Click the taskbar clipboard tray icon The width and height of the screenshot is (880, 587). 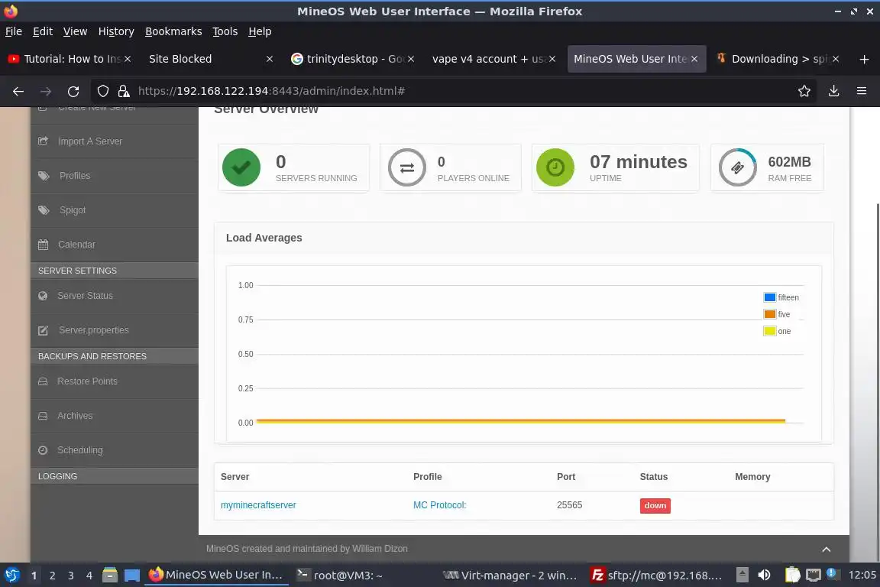pyautogui.click(x=792, y=575)
